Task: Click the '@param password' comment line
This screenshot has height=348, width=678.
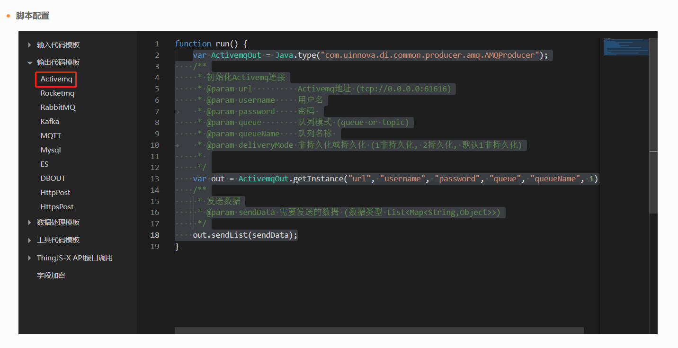Action: (x=256, y=111)
